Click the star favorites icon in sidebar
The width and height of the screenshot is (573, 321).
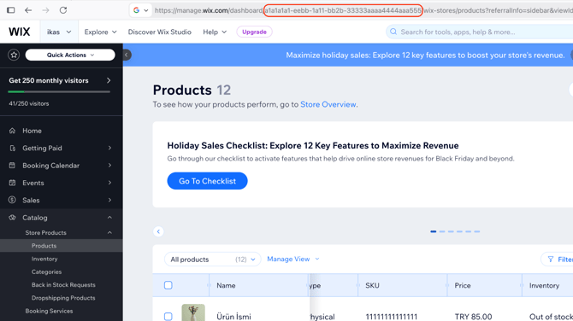14,55
